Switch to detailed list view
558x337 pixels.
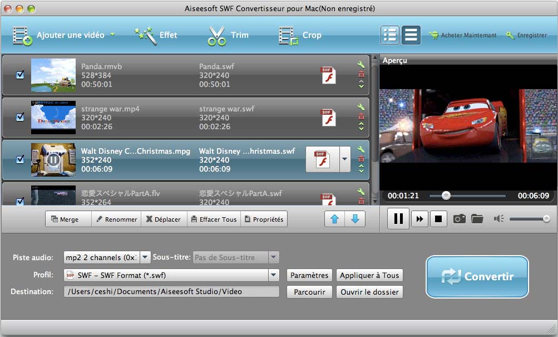pos(390,35)
